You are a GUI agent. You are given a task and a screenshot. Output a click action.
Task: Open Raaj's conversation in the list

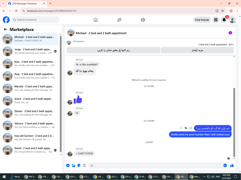tap(30, 76)
